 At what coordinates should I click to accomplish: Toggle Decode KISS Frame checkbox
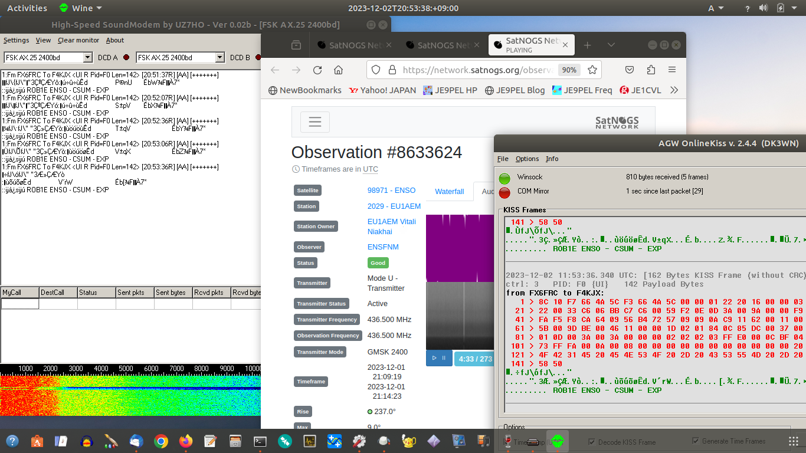(x=591, y=442)
